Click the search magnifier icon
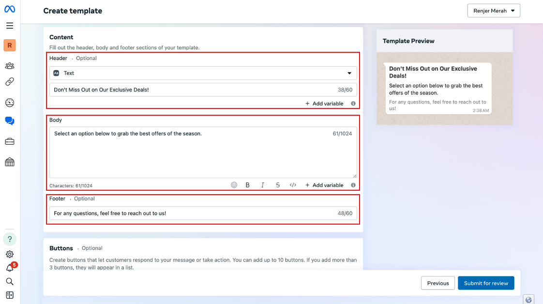This screenshot has width=543, height=304. click(10, 282)
